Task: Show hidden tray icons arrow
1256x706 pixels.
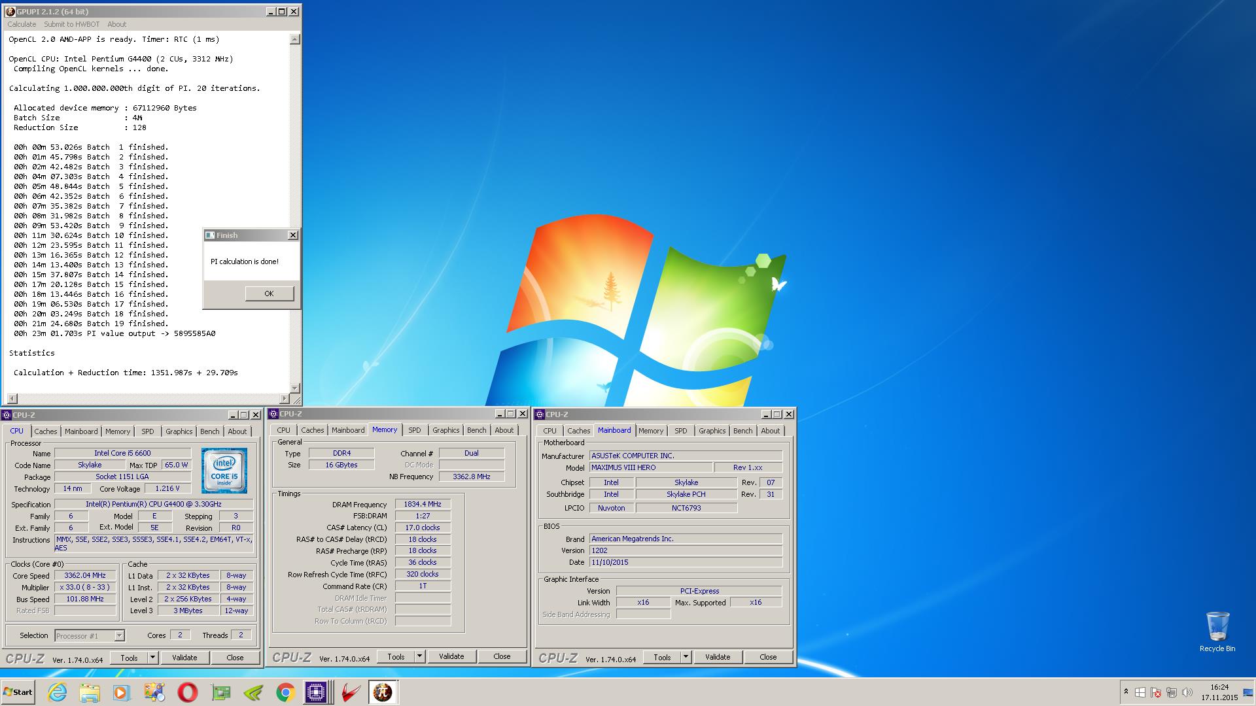Action: [1126, 692]
